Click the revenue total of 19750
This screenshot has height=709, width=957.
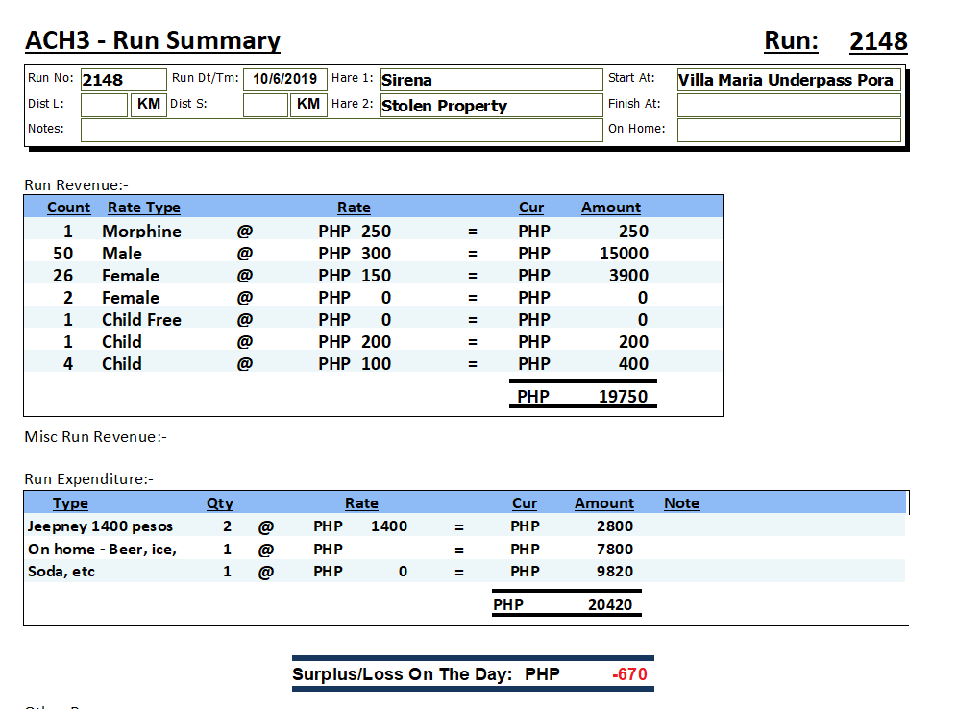pyautogui.click(x=623, y=396)
